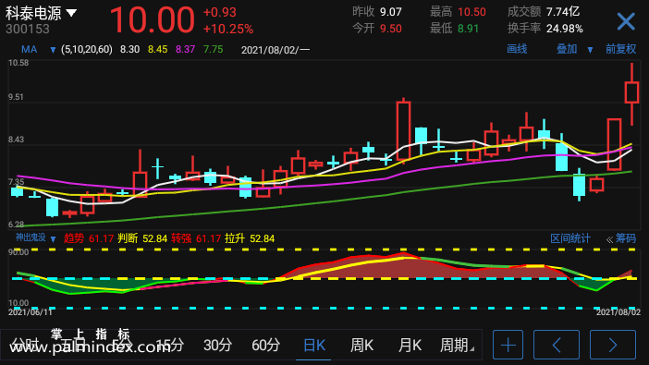Image resolution: width=649 pixels, height=365 pixels.
Task: Open the MA indicator dropdown arrow
Action: 53,50
